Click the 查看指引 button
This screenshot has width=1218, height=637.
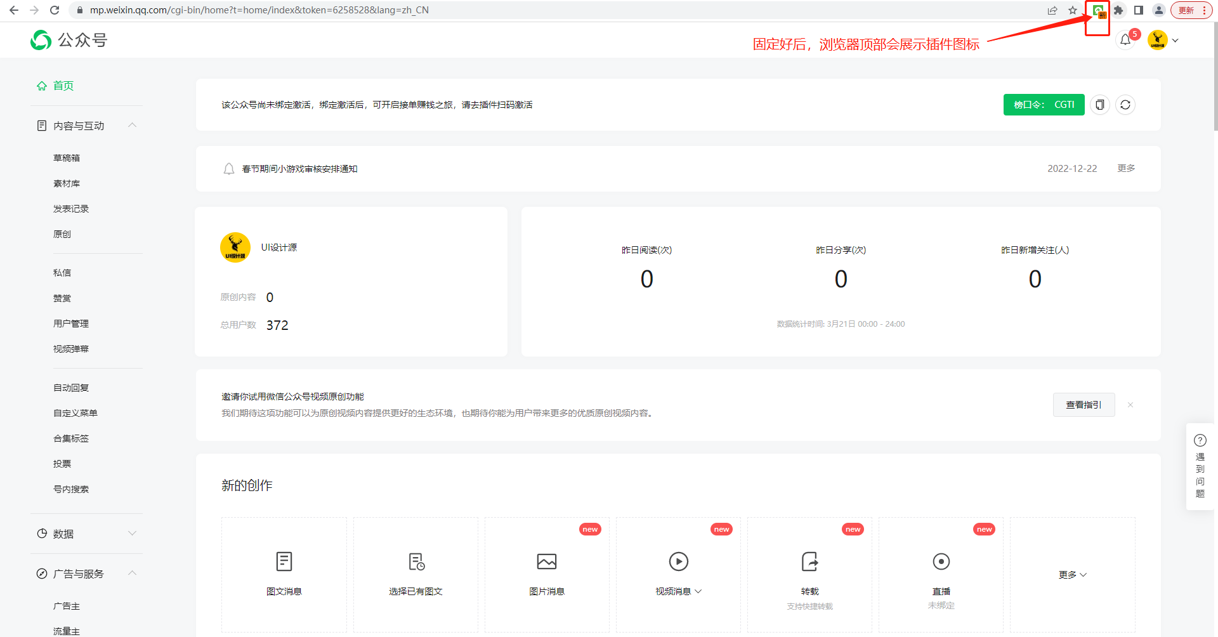[x=1084, y=404]
